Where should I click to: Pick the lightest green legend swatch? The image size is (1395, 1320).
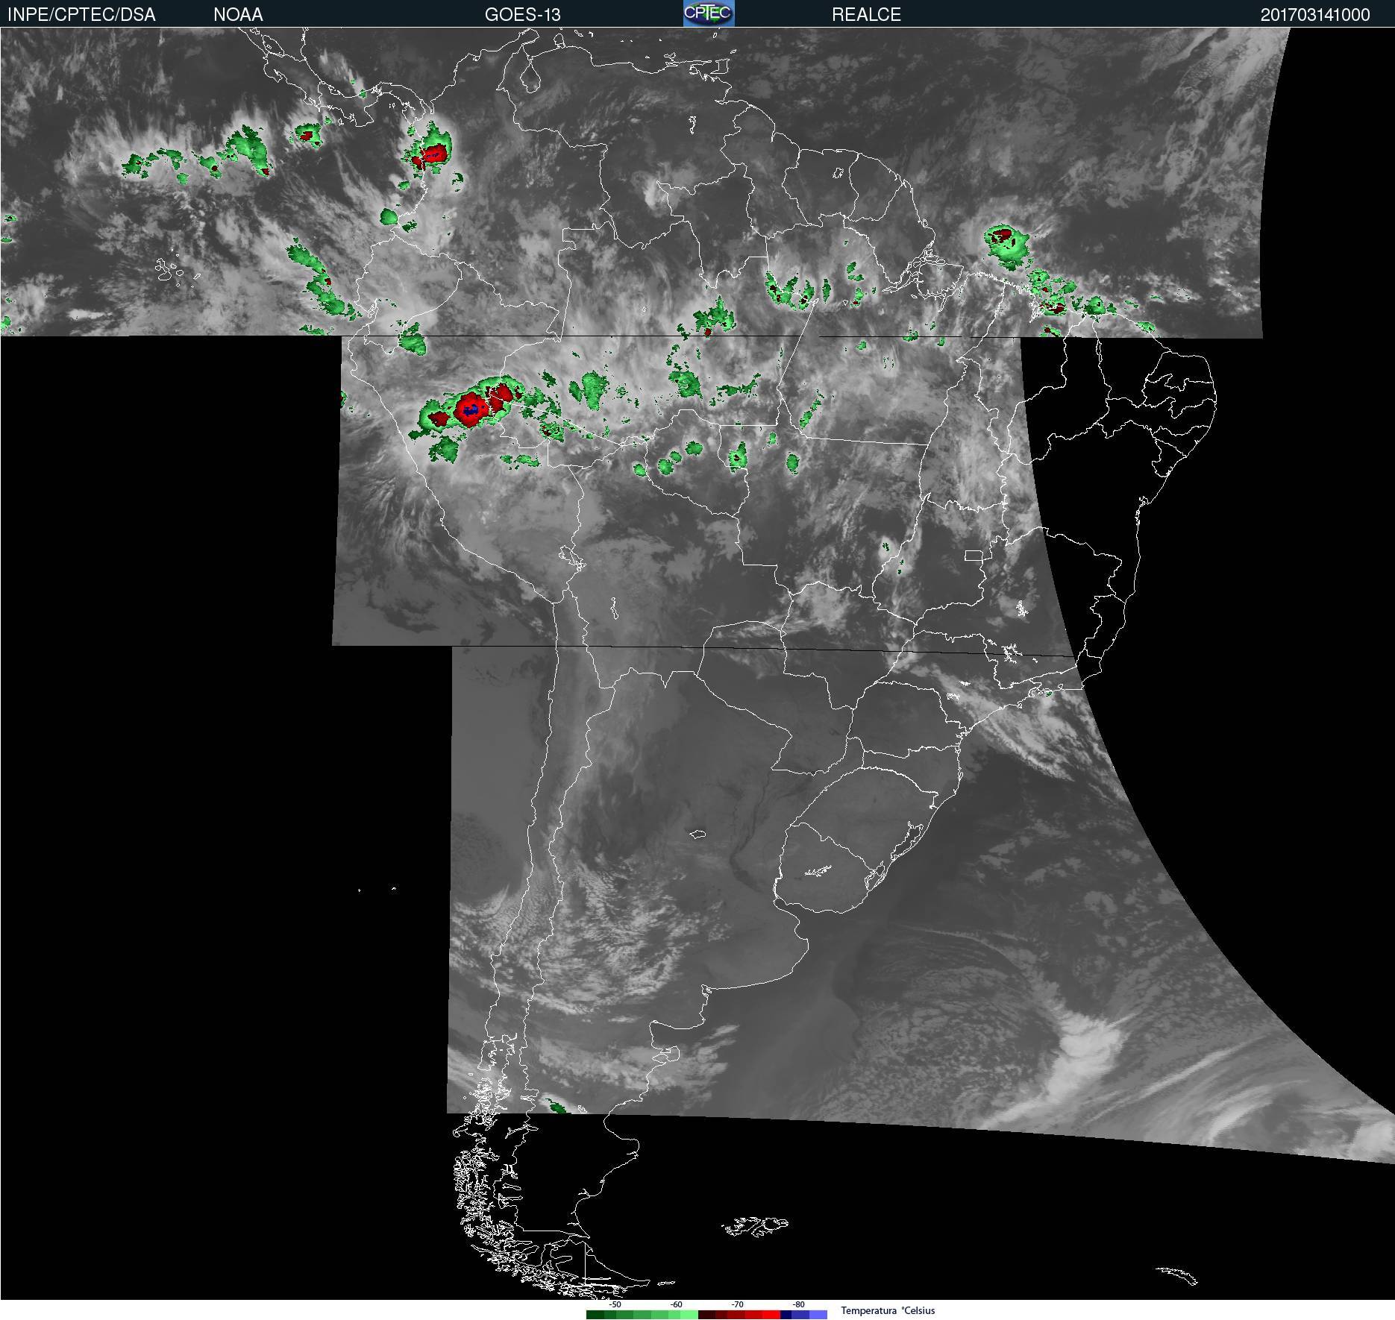tap(689, 1315)
